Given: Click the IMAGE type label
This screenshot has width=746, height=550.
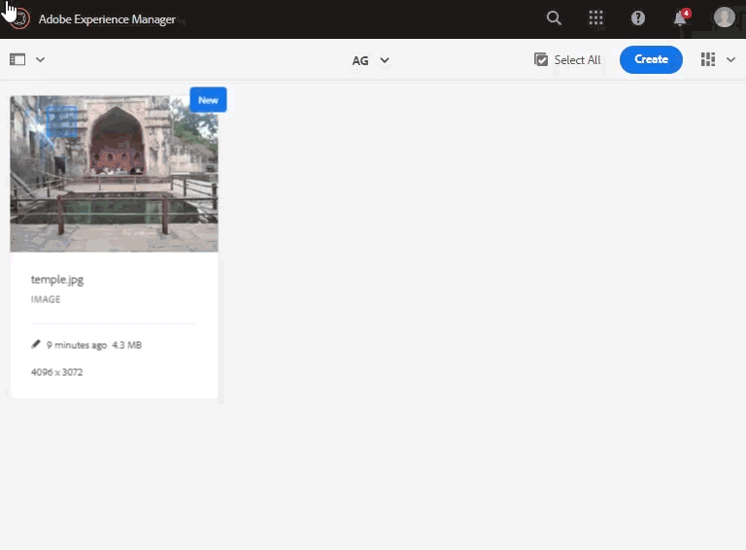Looking at the screenshot, I should point(46,299).
